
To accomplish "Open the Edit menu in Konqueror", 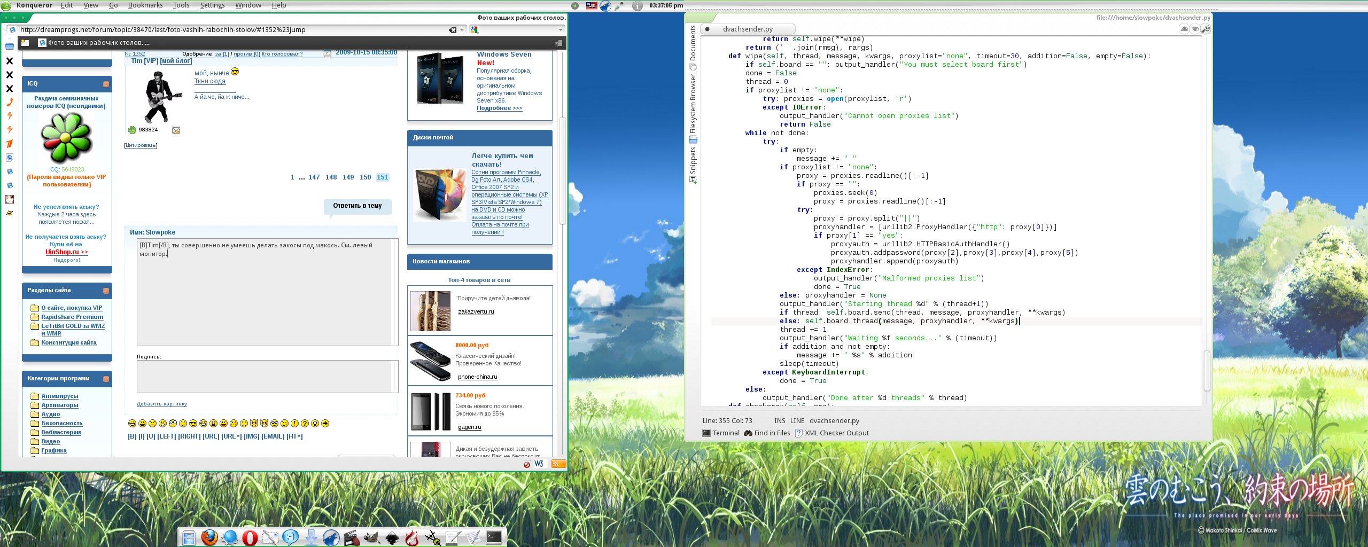I will pyautogui.click(x=67, y=5).
